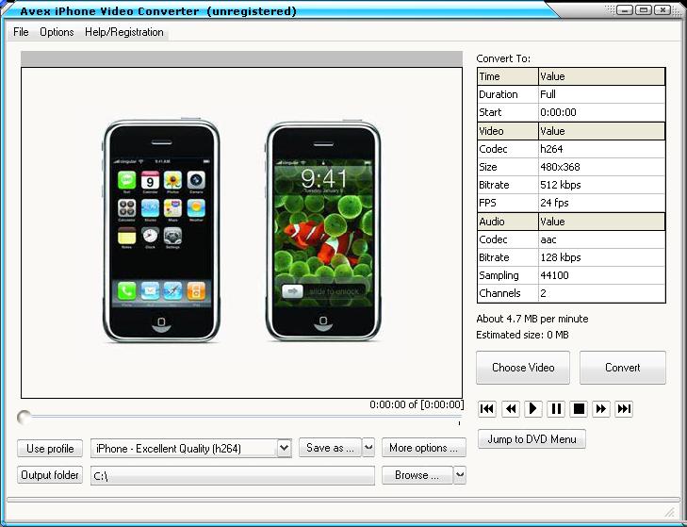
Task: Select the audio Codec value aac
Action: [601, 239]
